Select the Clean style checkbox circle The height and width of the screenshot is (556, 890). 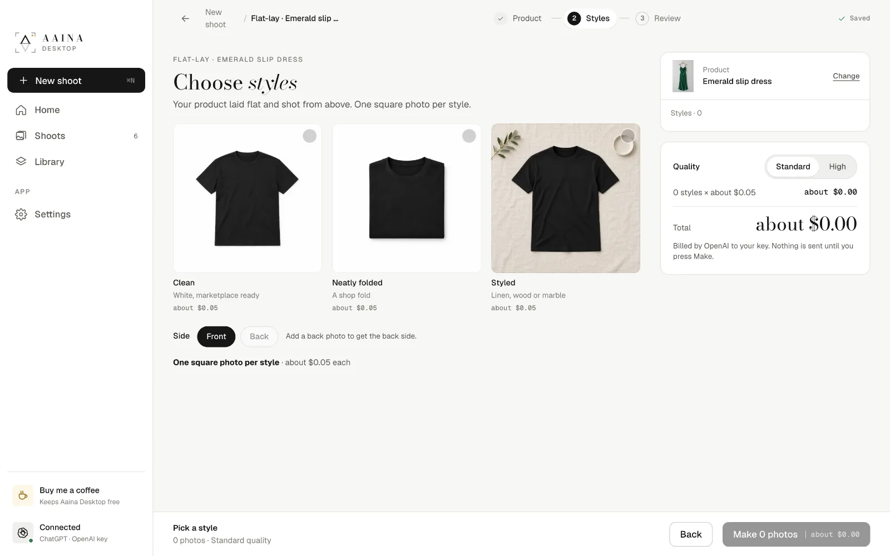pos(309,136)
